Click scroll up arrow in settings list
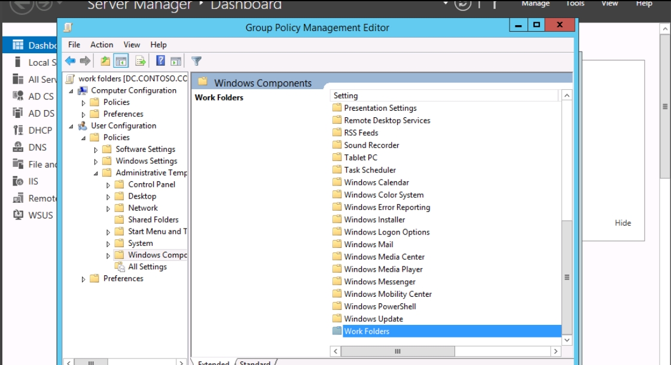Screen dimensions: 671x365 567,96
